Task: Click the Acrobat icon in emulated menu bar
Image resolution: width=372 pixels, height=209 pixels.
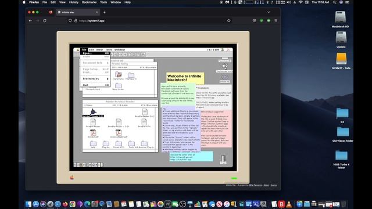Action: click(228, 50)
